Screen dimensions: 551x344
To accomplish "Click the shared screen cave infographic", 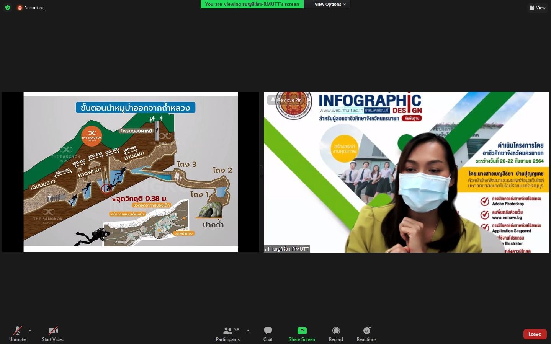I will click(131, 172).
